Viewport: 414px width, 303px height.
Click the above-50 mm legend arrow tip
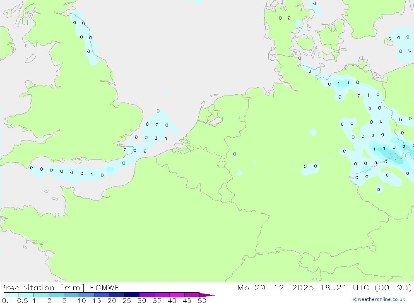tap(207, 295)
